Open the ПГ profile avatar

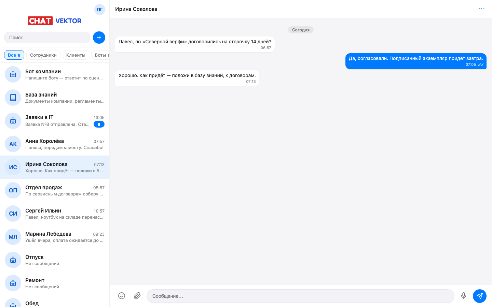[100, 10]
